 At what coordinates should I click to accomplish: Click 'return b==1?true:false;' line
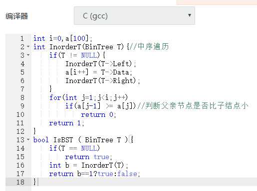(94, 174)
